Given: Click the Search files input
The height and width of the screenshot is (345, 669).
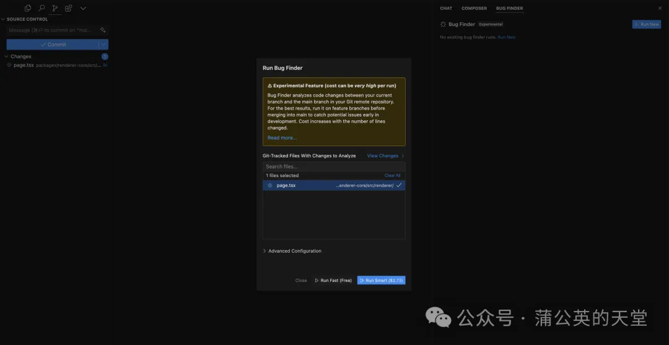Looking at the screenshot, I should (334, 167).
